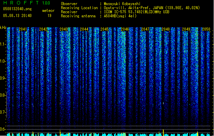Click the Observer label

click(x=69, y=4)
